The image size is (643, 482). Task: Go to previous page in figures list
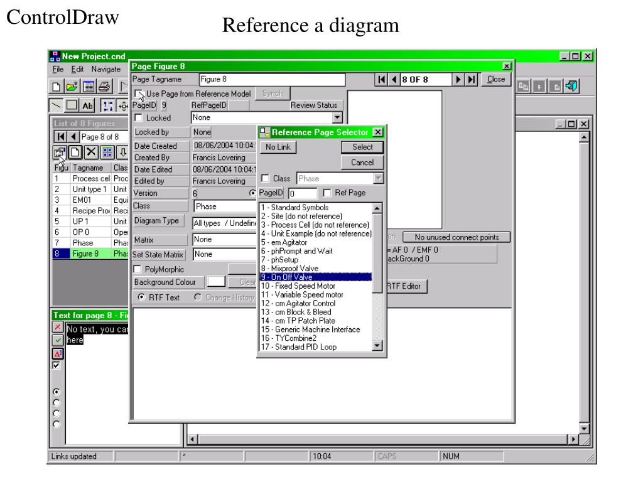pyautogui.click(x=73, y=136)
